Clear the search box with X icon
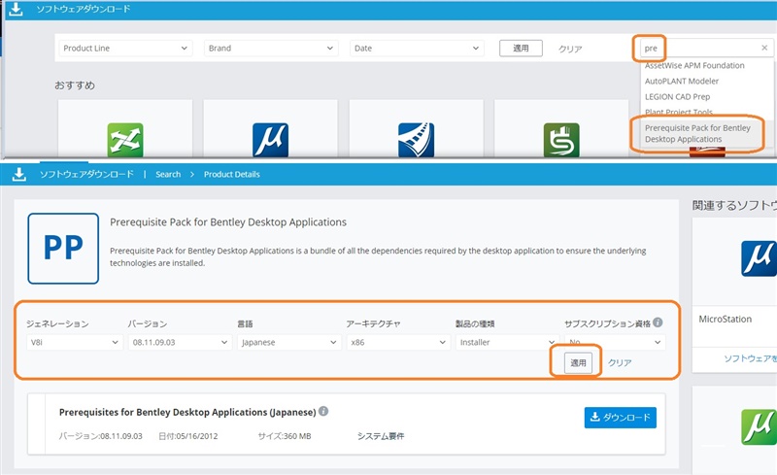 764,48
